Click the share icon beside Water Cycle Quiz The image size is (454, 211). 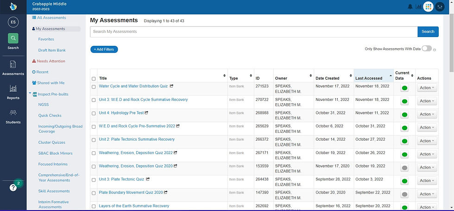(x=171, y=86)
